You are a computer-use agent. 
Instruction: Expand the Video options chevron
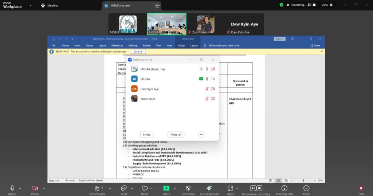[44, 188]
